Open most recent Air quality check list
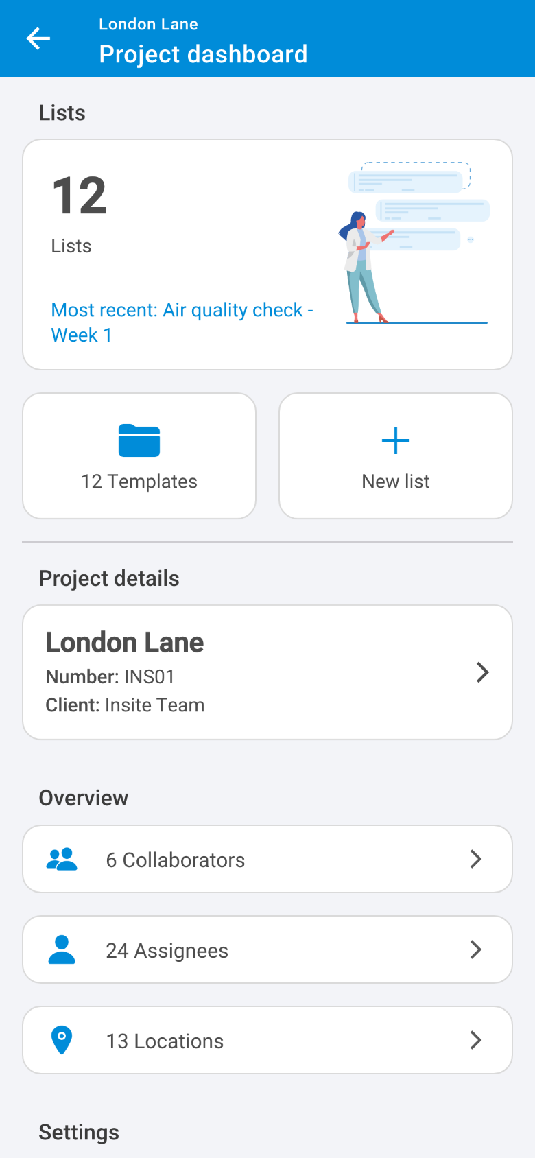 tap(182, 322)
